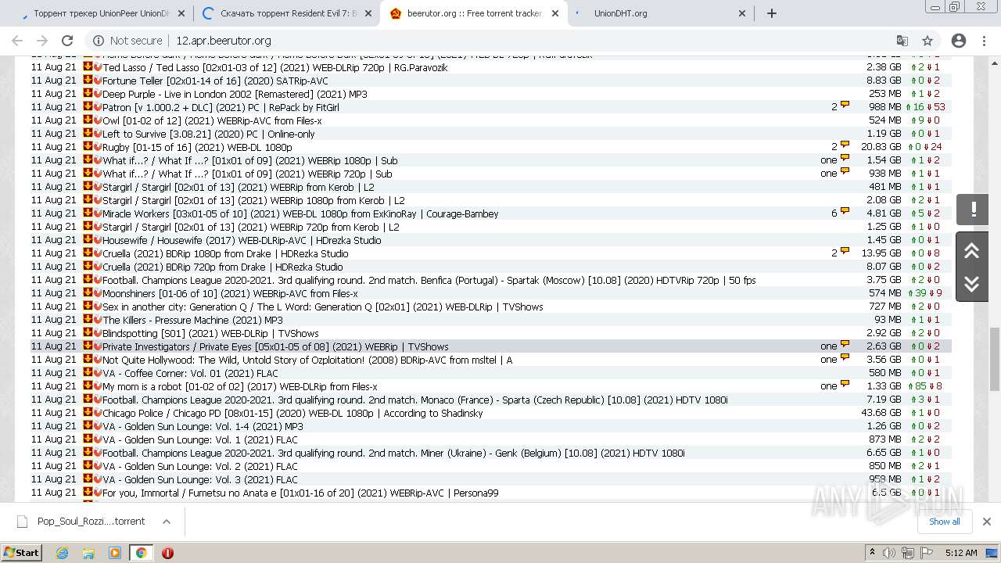The image size is (1001, 563).
Task: Click magnet icon beside Moonshiners row
Action: coord(98,293)
